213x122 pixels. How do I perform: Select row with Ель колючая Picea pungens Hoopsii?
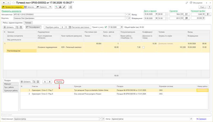pyautogui.click(x=114, y=94)
